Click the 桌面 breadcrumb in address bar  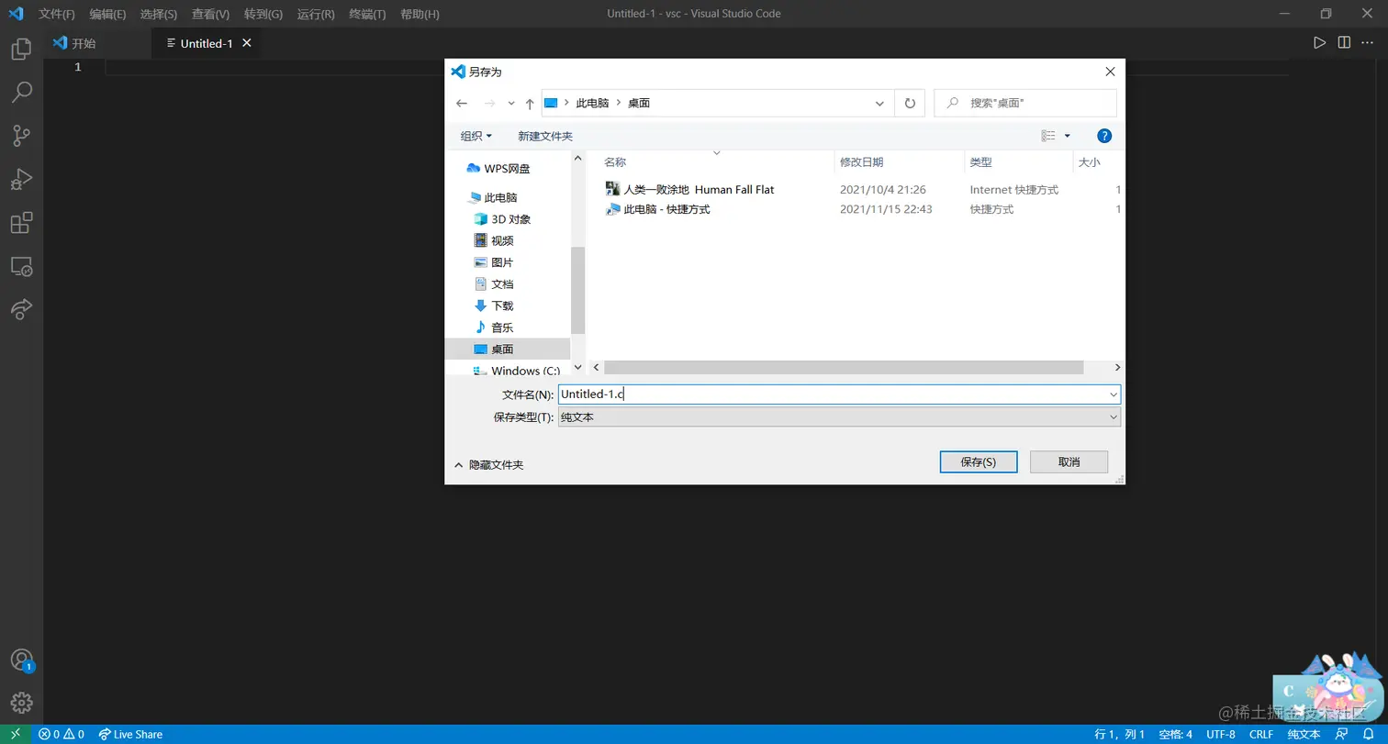[x=639, y=104]
